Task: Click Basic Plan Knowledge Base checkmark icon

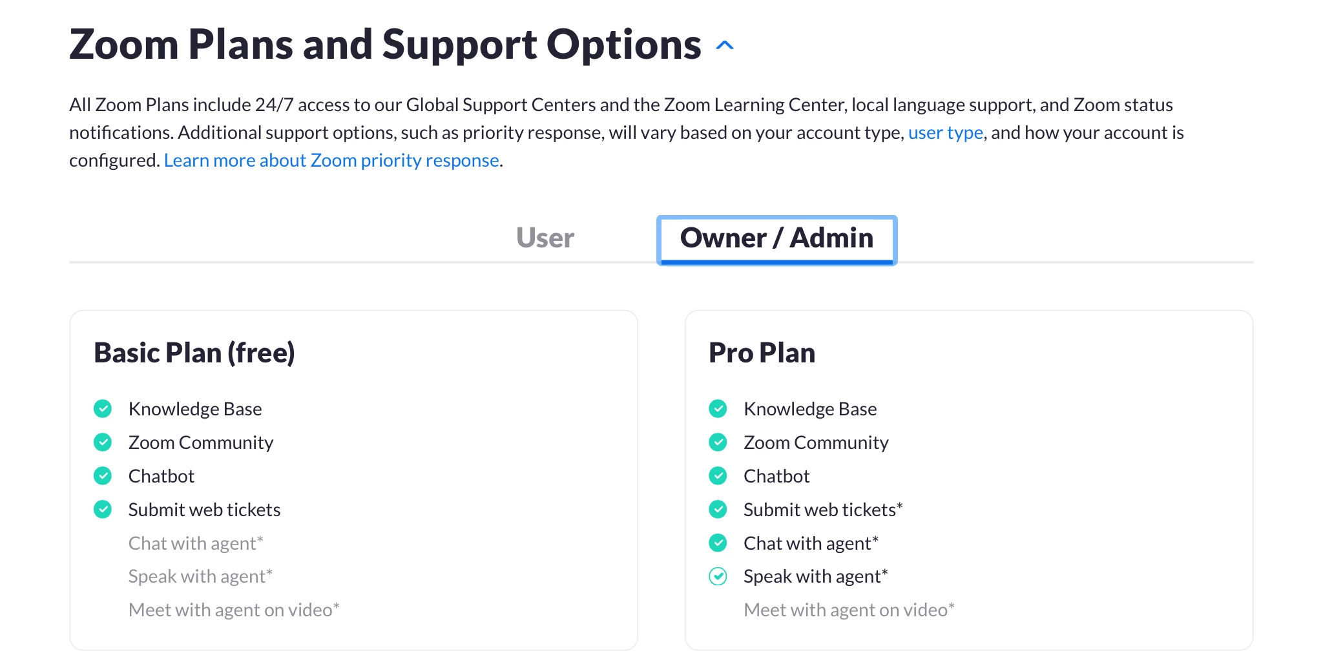Action: click(103, 409)
